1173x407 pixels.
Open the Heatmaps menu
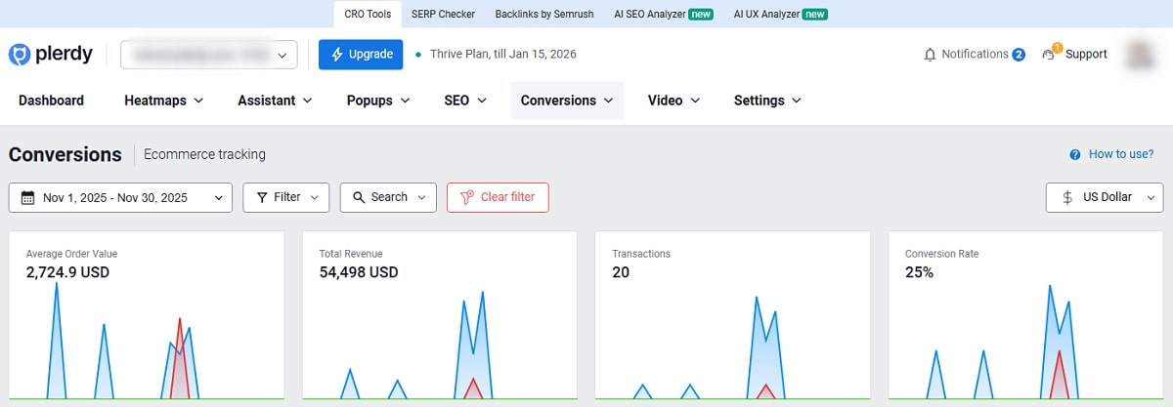[x=163, y=101]
